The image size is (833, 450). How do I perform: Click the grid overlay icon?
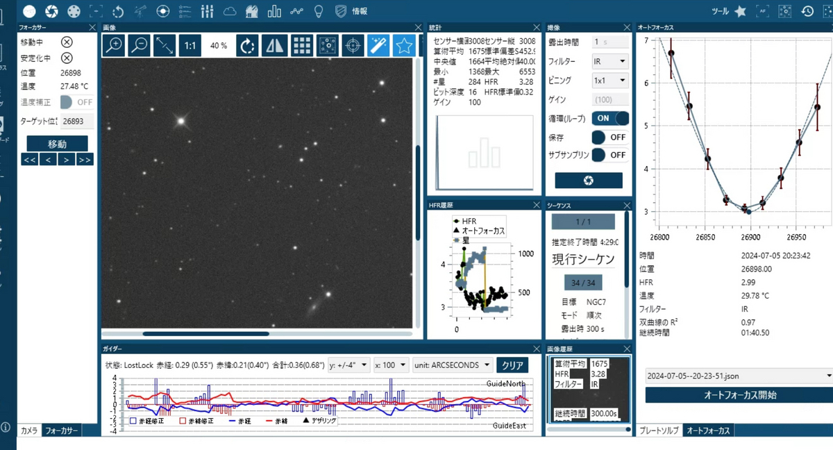click(301, 46)
